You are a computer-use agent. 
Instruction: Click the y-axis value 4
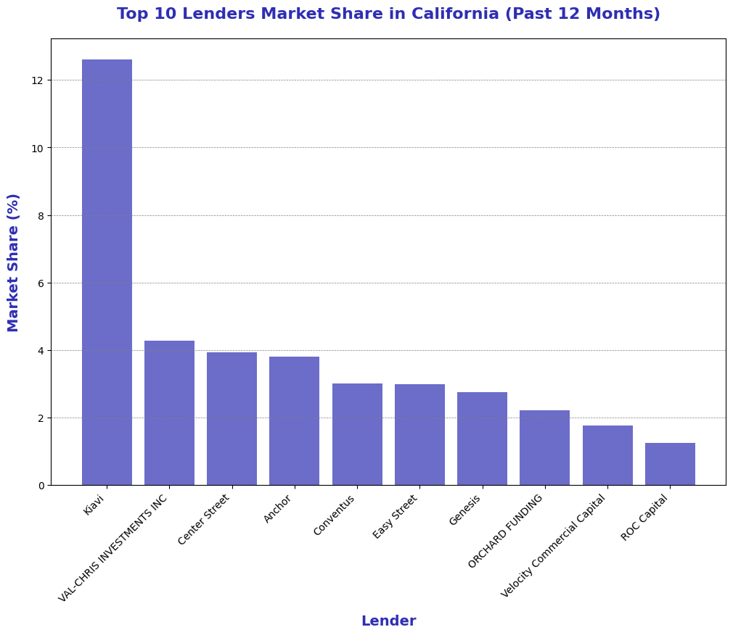(x=41, y=351)
